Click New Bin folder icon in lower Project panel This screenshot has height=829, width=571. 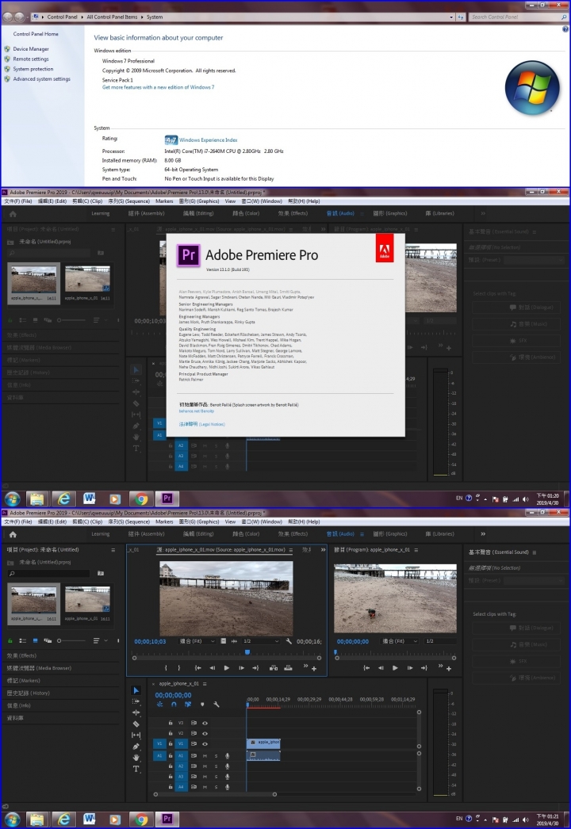[101, 573]
